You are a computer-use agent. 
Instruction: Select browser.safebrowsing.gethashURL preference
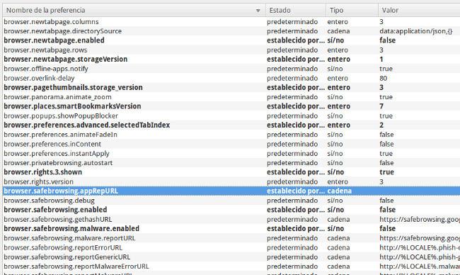231,219
